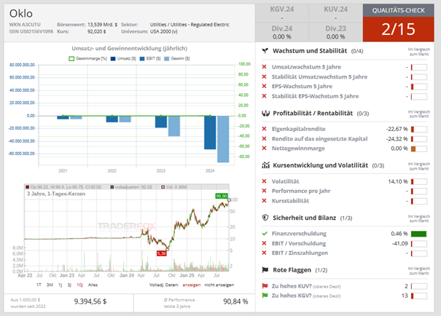Screen dimensions: 441x316
Task: Click the red X next to Eigenkapitalrendite
Action: pos(264,129)
